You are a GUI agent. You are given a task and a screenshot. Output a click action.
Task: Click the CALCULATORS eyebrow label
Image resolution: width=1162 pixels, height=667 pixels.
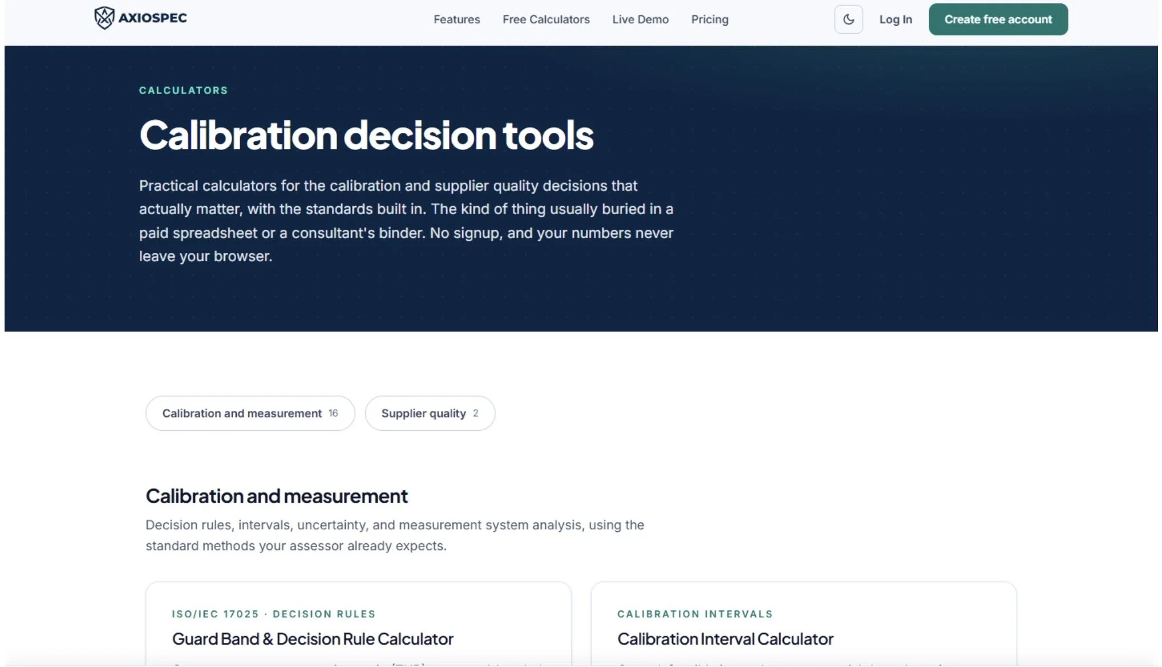click(183, 90)
